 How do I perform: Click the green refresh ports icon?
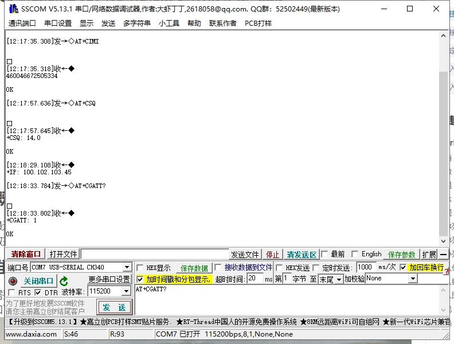click(x=64, y=281)
